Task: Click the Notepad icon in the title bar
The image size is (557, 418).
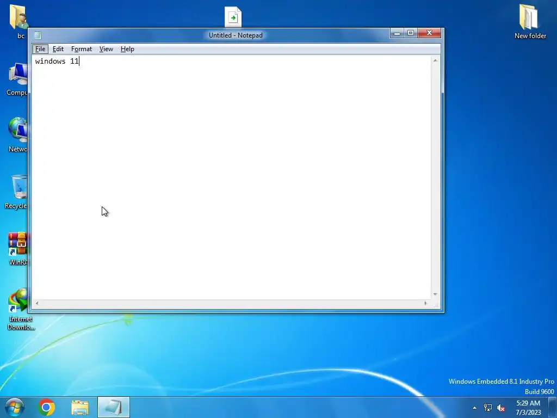Action: [x=38, y=35]
